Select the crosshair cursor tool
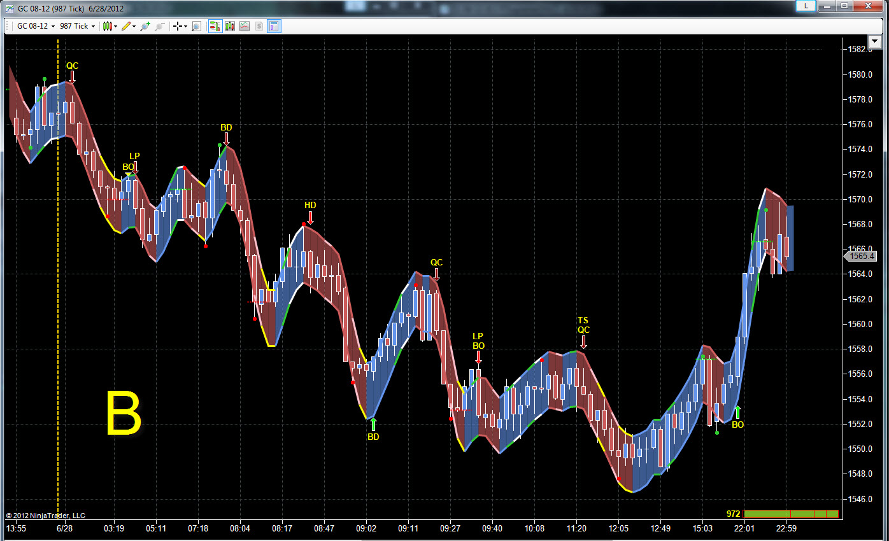The width and height of the screenshot is (889, 541). (178, 26)
